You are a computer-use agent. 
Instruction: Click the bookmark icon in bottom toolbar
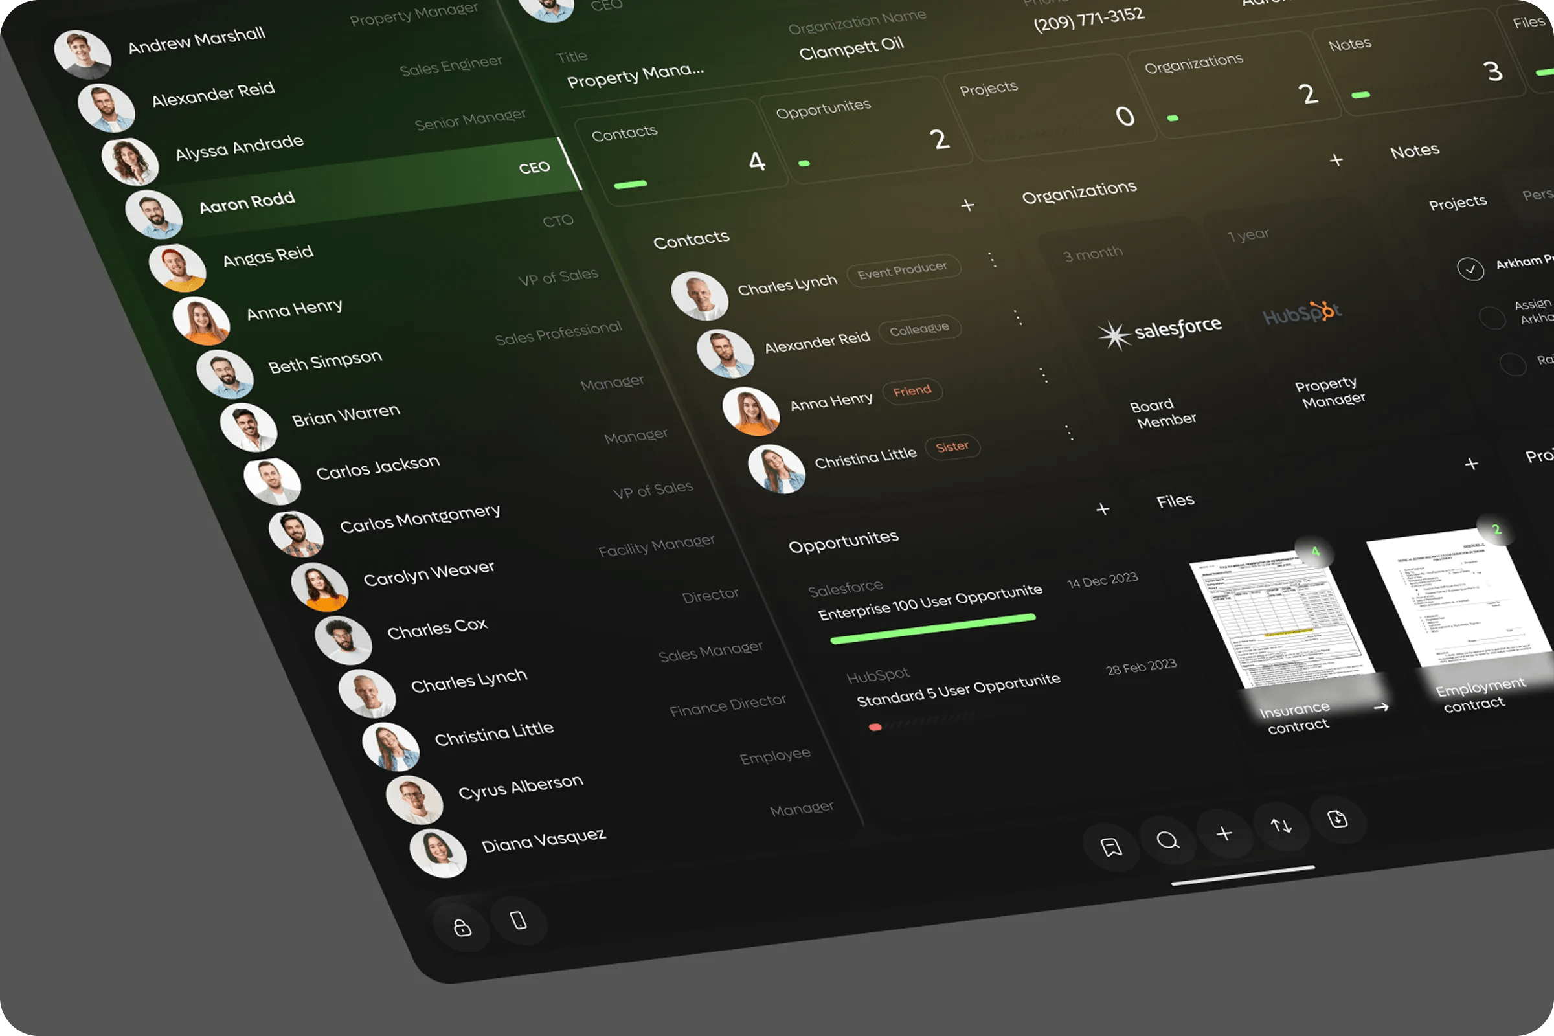(x=1111, y=847)
